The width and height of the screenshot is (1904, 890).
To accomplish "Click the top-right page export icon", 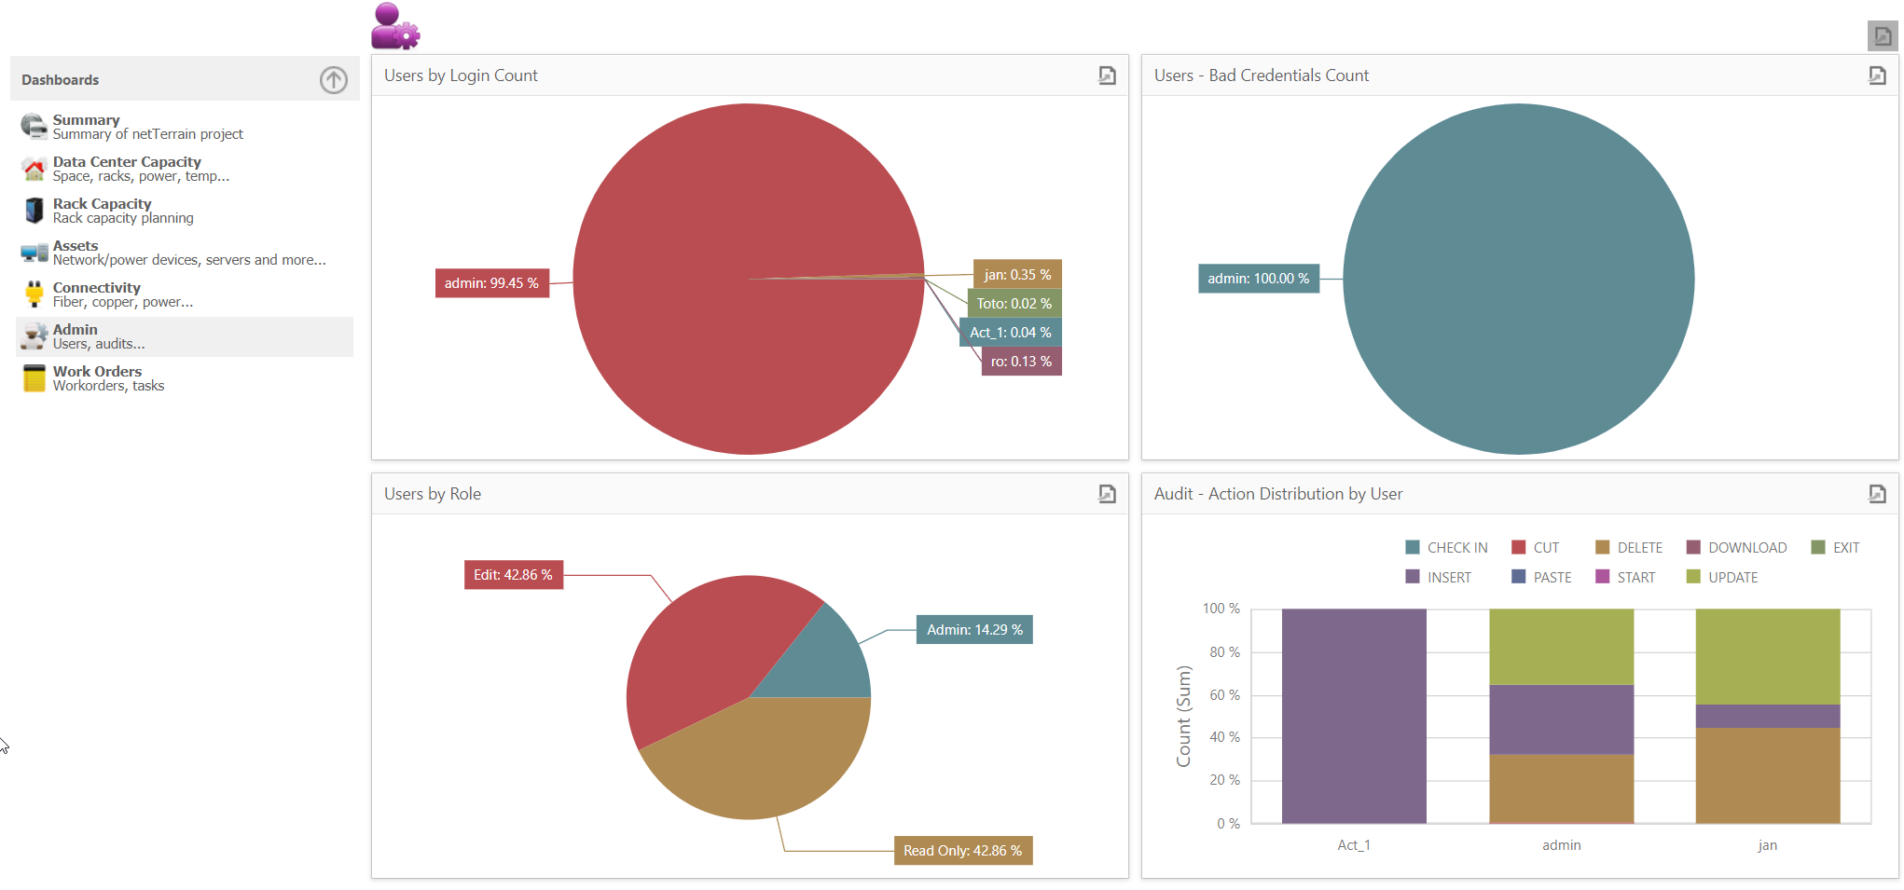I will coord(1883,36).
